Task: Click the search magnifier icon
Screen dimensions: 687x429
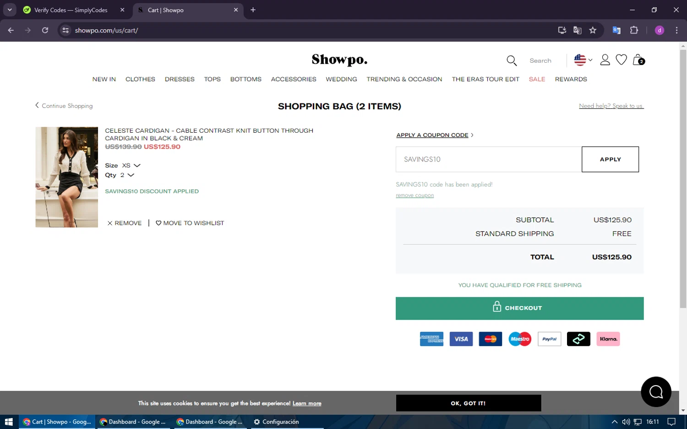Action: 512,60
